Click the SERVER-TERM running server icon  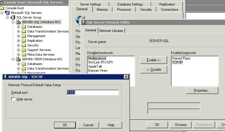click(18, 59)
